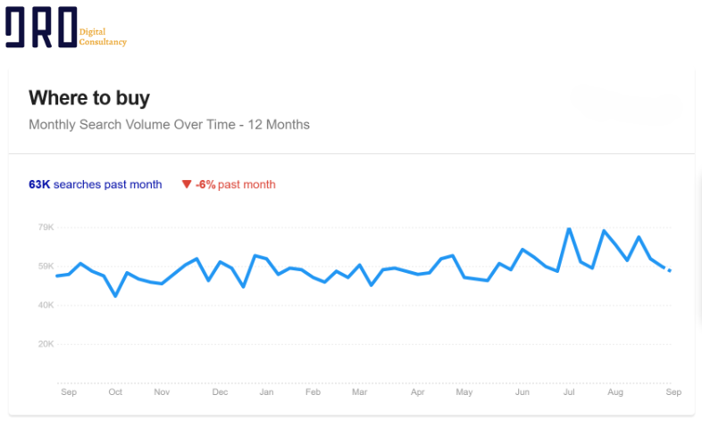
Task: Click the highest peak of the blue line
Action: click(569, 229)
